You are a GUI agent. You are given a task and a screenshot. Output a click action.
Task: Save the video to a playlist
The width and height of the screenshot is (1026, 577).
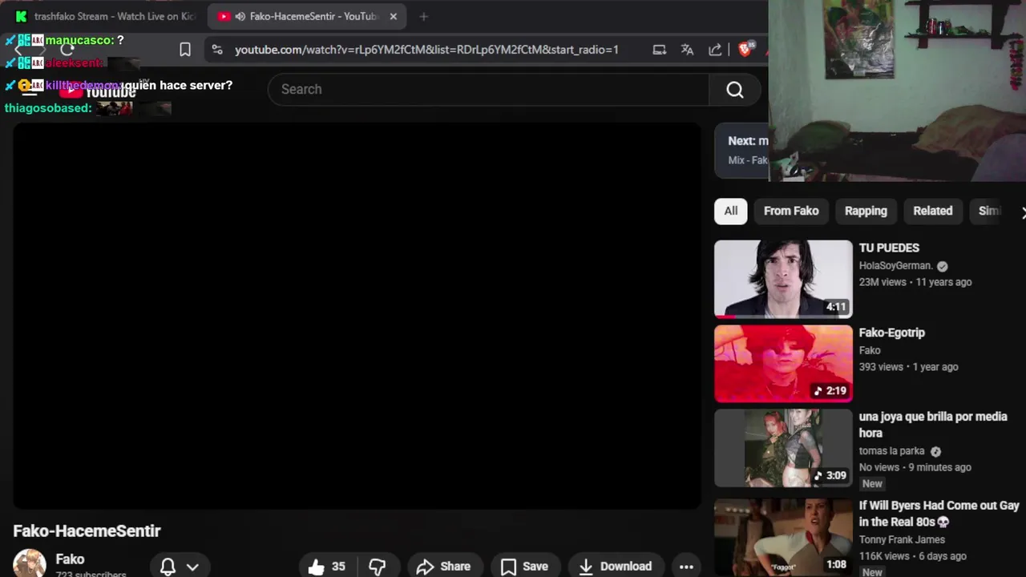pos(524,567)
